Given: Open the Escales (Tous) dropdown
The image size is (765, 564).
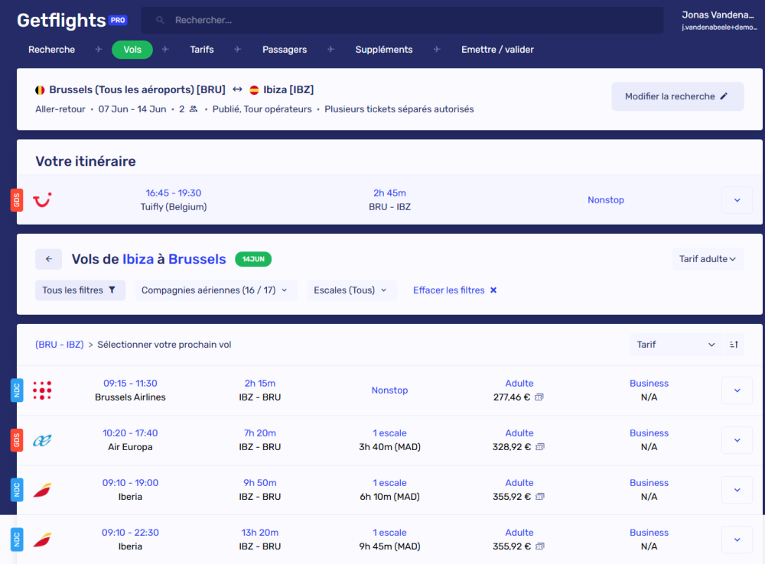Looking at the screenshot, I should [351, 290].
